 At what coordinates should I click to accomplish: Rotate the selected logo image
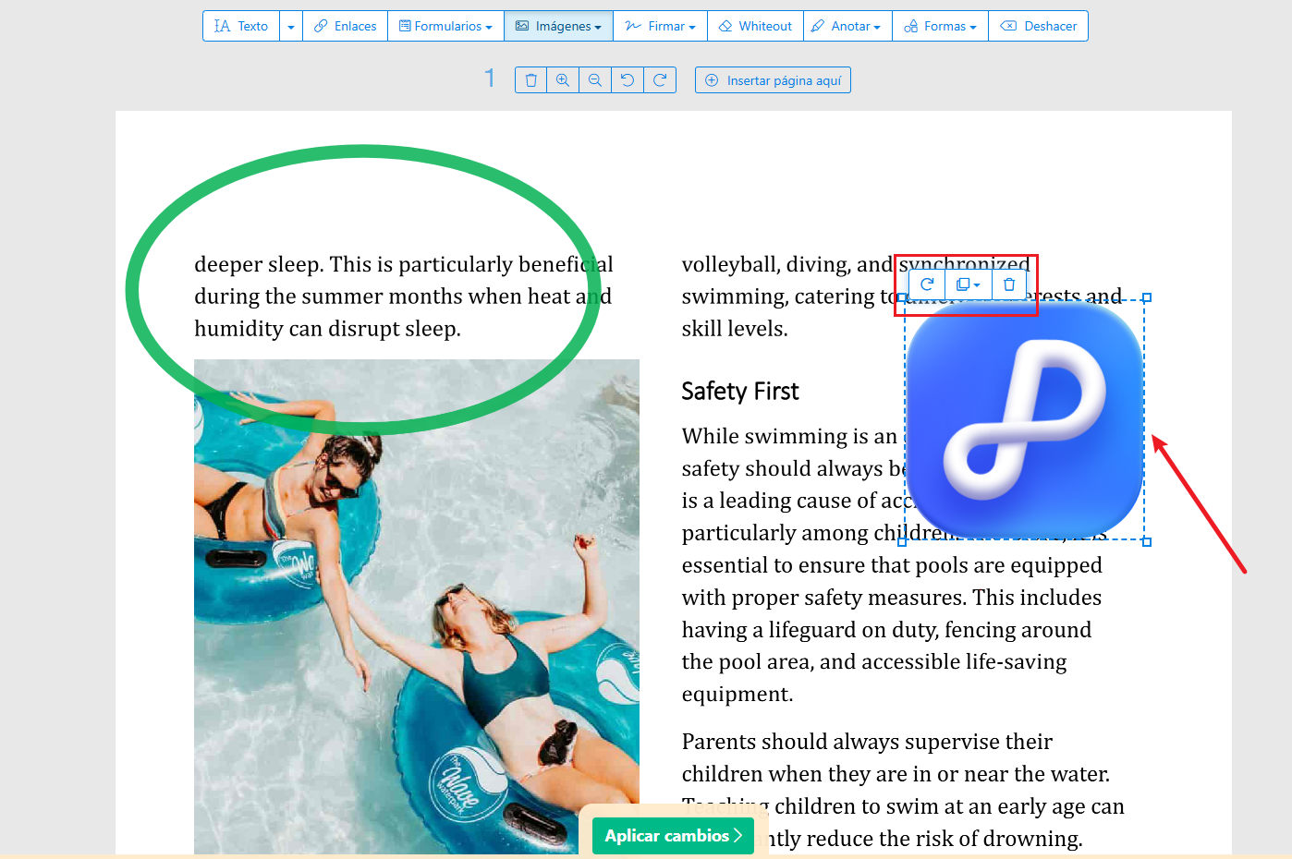pyautogui.click(x=927, y=284)
